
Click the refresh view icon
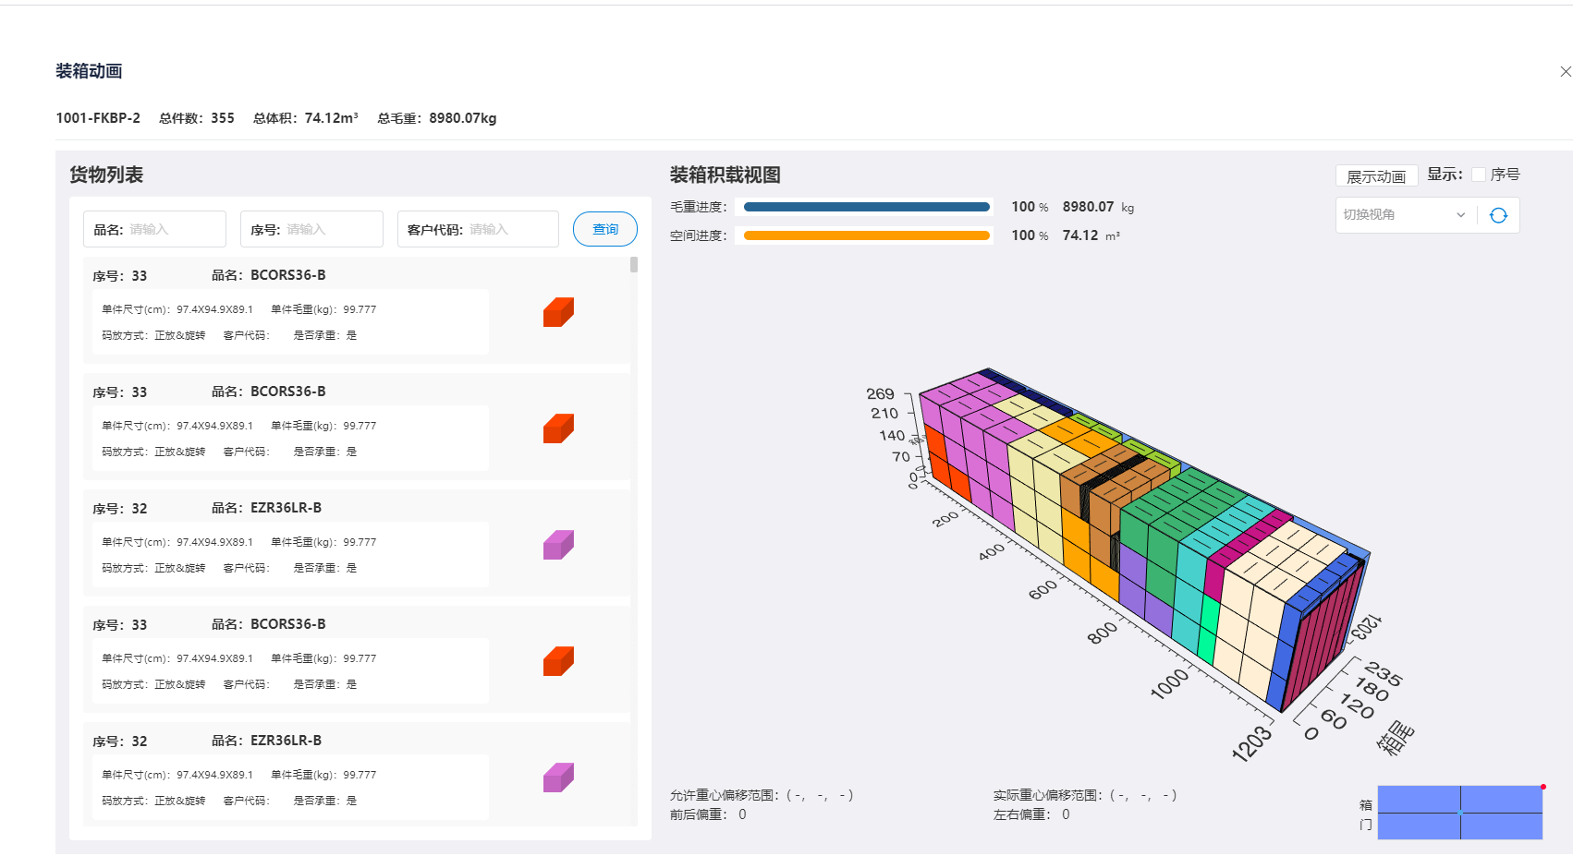(1498, 215)
